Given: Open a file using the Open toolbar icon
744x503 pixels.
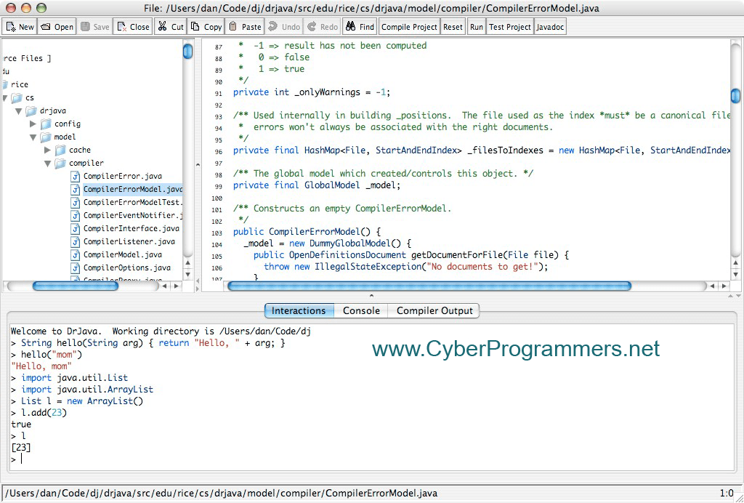Looking at the screenshot, I should click(56, 25).
